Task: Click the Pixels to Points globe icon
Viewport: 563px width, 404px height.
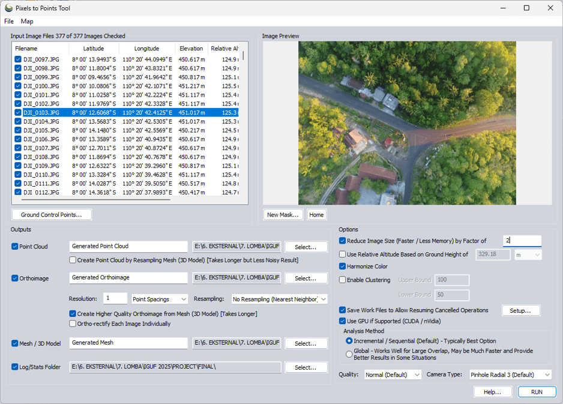Action: coord(8,8)
